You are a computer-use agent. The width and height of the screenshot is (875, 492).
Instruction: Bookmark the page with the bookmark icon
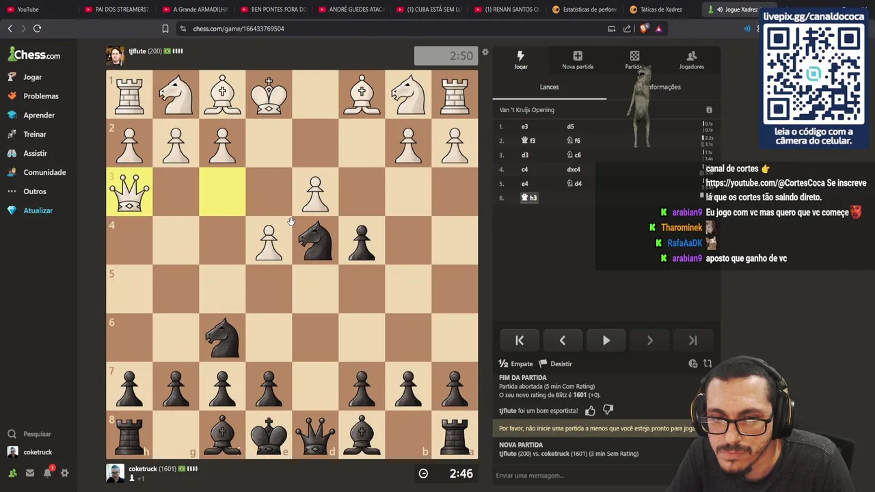coord(165,29)
